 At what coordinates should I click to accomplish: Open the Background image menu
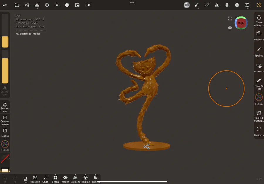tap(77, 5)
